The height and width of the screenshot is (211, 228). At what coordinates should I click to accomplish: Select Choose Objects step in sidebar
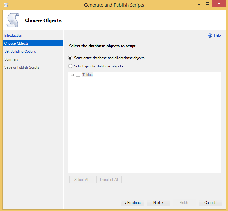click(x=16, y=43)
